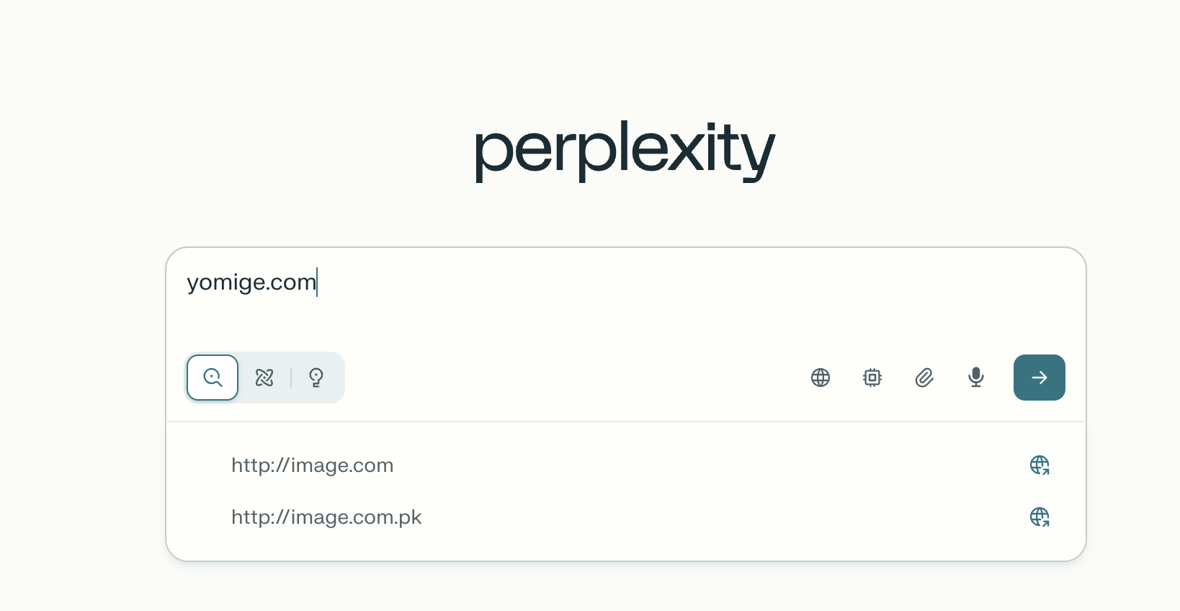Switch to Labs lightbulb mode
Image resolution: width=1180 pixels, height=611 pixels.
[x=316, y=378]
